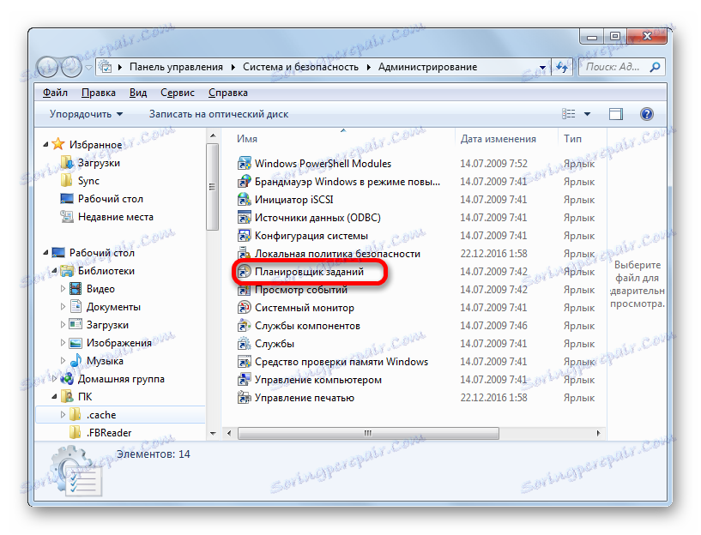Click the date 14.07.2009 7:46
This screenshot has height=535, width=701.
(493, 326)
